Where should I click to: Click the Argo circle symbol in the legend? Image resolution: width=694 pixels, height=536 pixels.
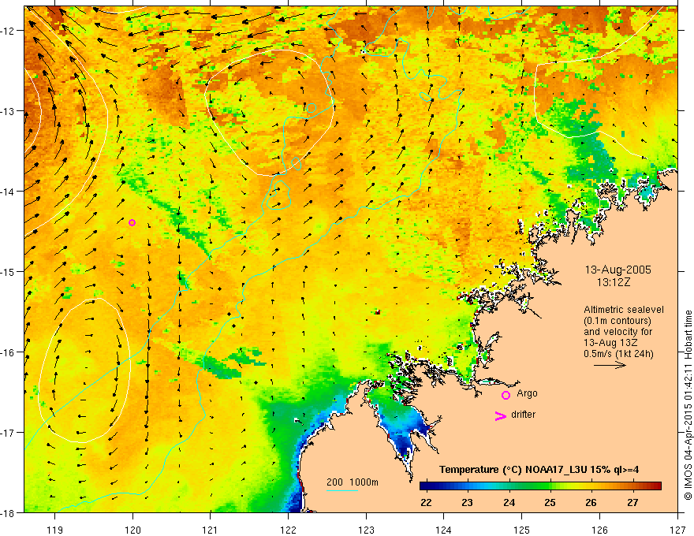(506, 395)
